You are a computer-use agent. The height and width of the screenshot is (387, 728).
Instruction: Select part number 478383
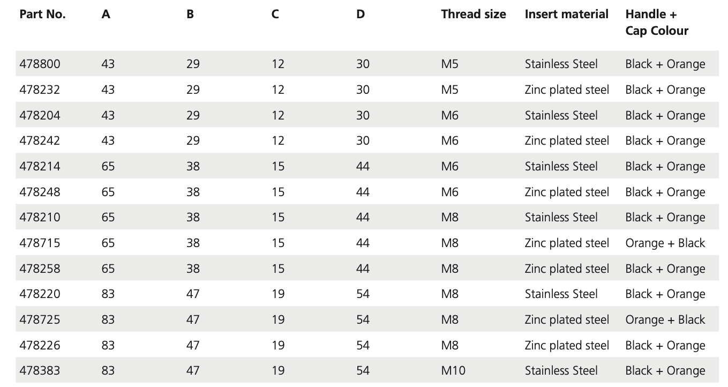click(x=40, y=371)
